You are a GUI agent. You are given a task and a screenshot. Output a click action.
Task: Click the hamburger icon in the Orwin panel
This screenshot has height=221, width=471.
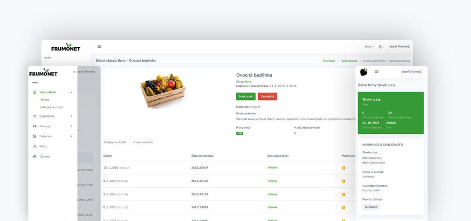[x=376, y=72]
